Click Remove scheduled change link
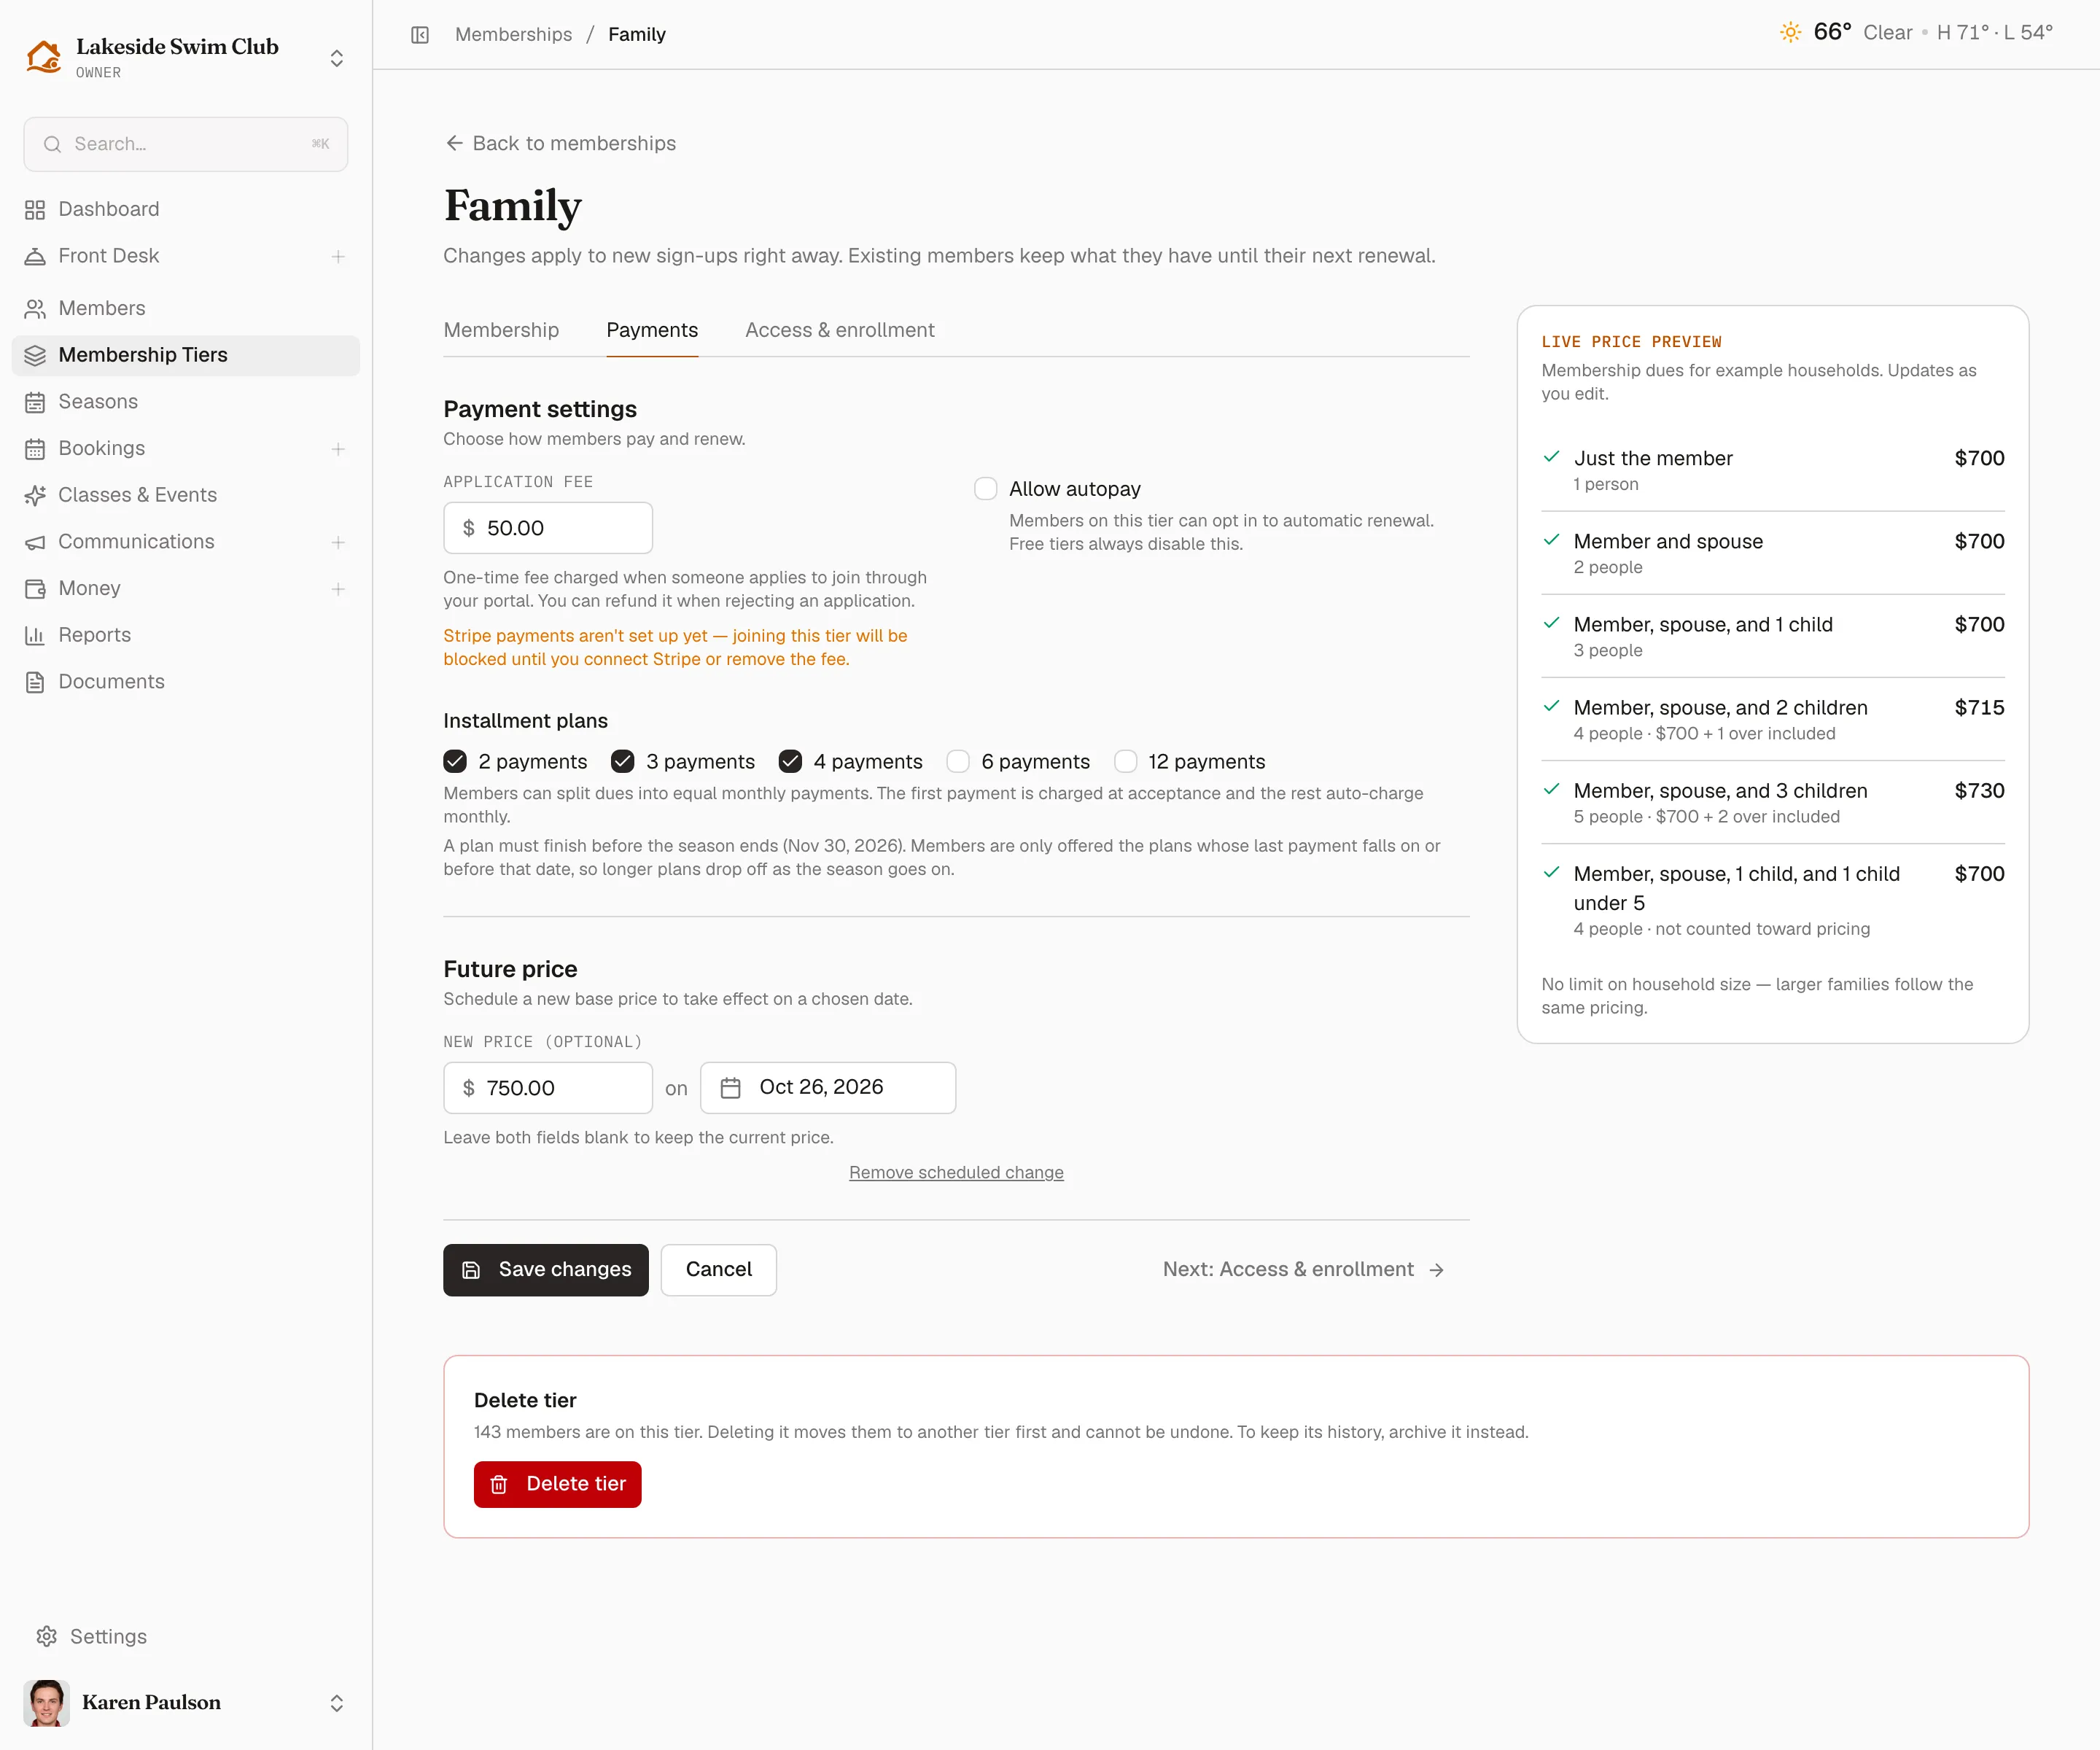Image resolution: width=2100 pixels, height=1750 pixels. coord(956,1172)
